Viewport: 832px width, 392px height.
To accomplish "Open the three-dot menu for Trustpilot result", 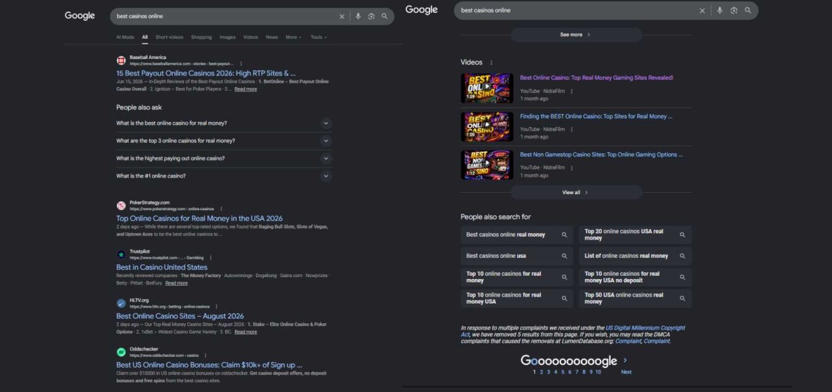I will click(211, 258).
